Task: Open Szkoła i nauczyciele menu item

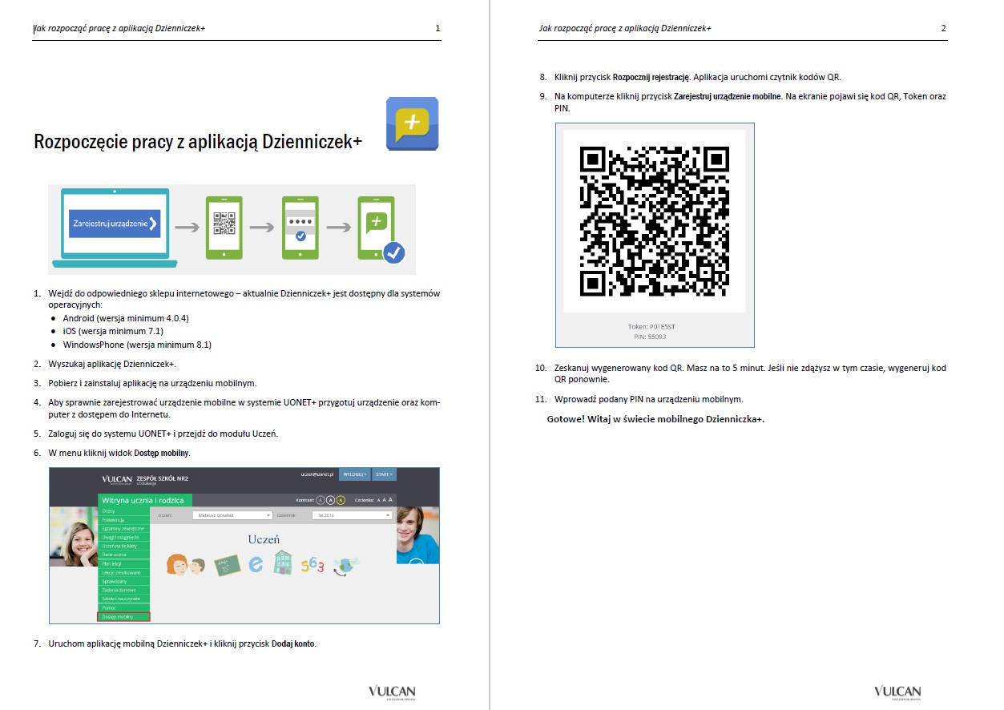Action: pyautogui.click(x=123, y=599)
